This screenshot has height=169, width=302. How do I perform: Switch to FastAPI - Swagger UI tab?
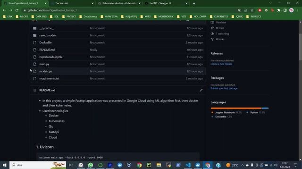166,3
